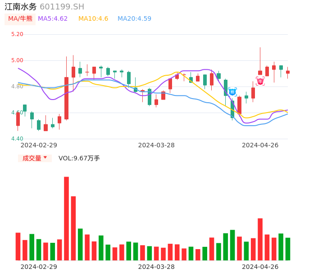Image resolution: width=309 pixels, height=273 pixels.
Task: Toggle the MA/牛熊 indicator button
Action: pyautogui.click(x=20, y=19)
